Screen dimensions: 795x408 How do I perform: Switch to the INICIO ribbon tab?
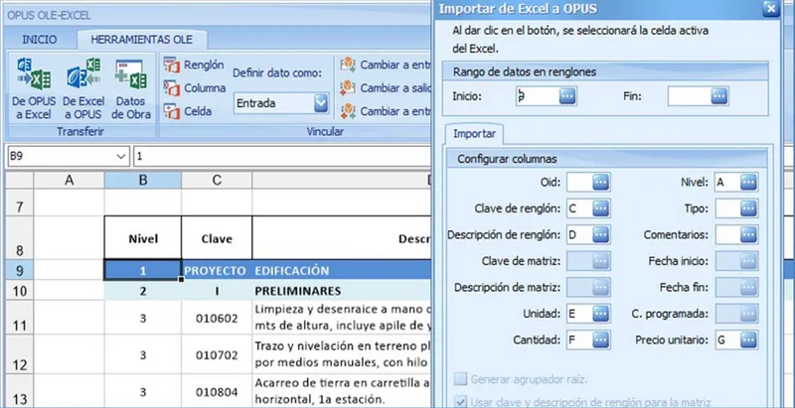point(40,40)
